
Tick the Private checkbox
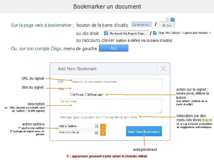click(x=71, y=94)
